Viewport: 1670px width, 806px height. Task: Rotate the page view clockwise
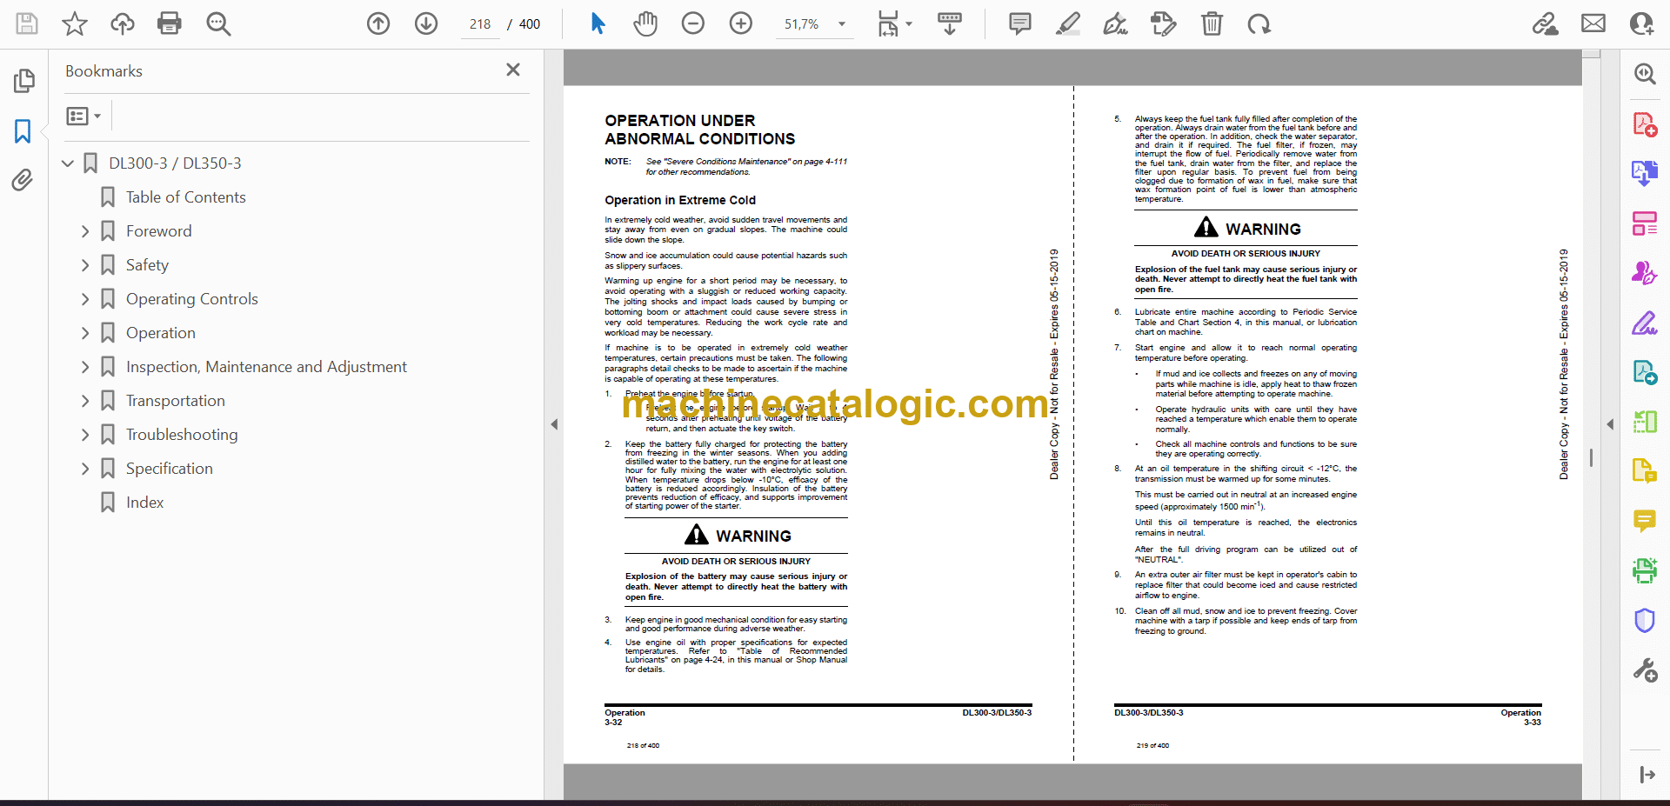1259,23
